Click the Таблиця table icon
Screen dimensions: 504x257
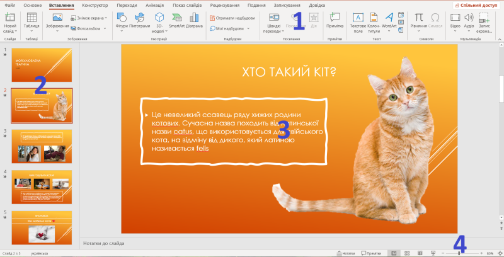pos(31,18)
